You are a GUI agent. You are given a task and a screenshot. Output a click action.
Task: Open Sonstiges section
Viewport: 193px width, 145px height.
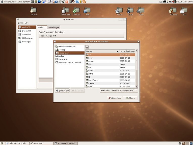pos(27,42)
